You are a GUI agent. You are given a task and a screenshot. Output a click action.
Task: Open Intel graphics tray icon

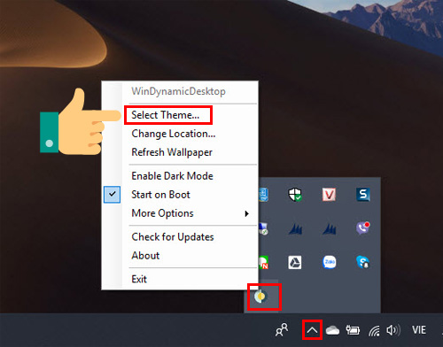263,195
